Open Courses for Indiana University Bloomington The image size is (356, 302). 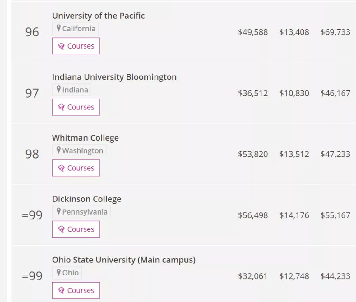click(76, 107)
